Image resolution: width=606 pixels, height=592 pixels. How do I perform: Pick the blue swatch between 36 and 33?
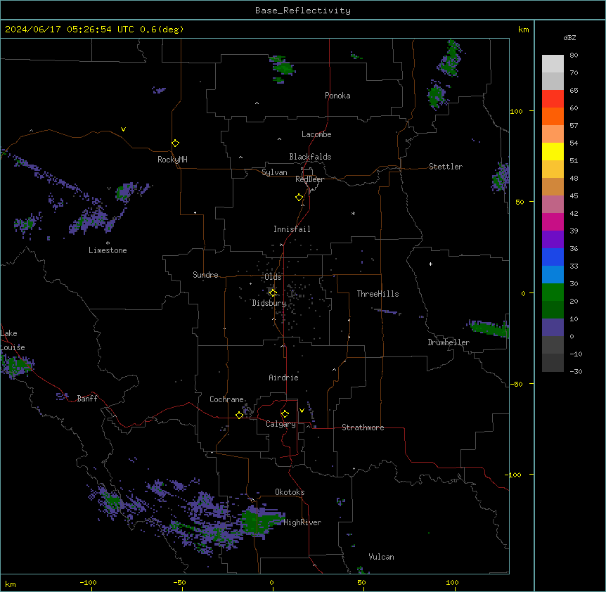coord(553,257)
